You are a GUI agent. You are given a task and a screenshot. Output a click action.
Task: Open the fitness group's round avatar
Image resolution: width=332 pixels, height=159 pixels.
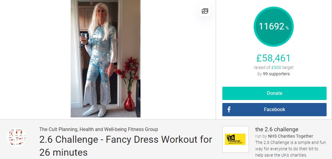point(16,137)
